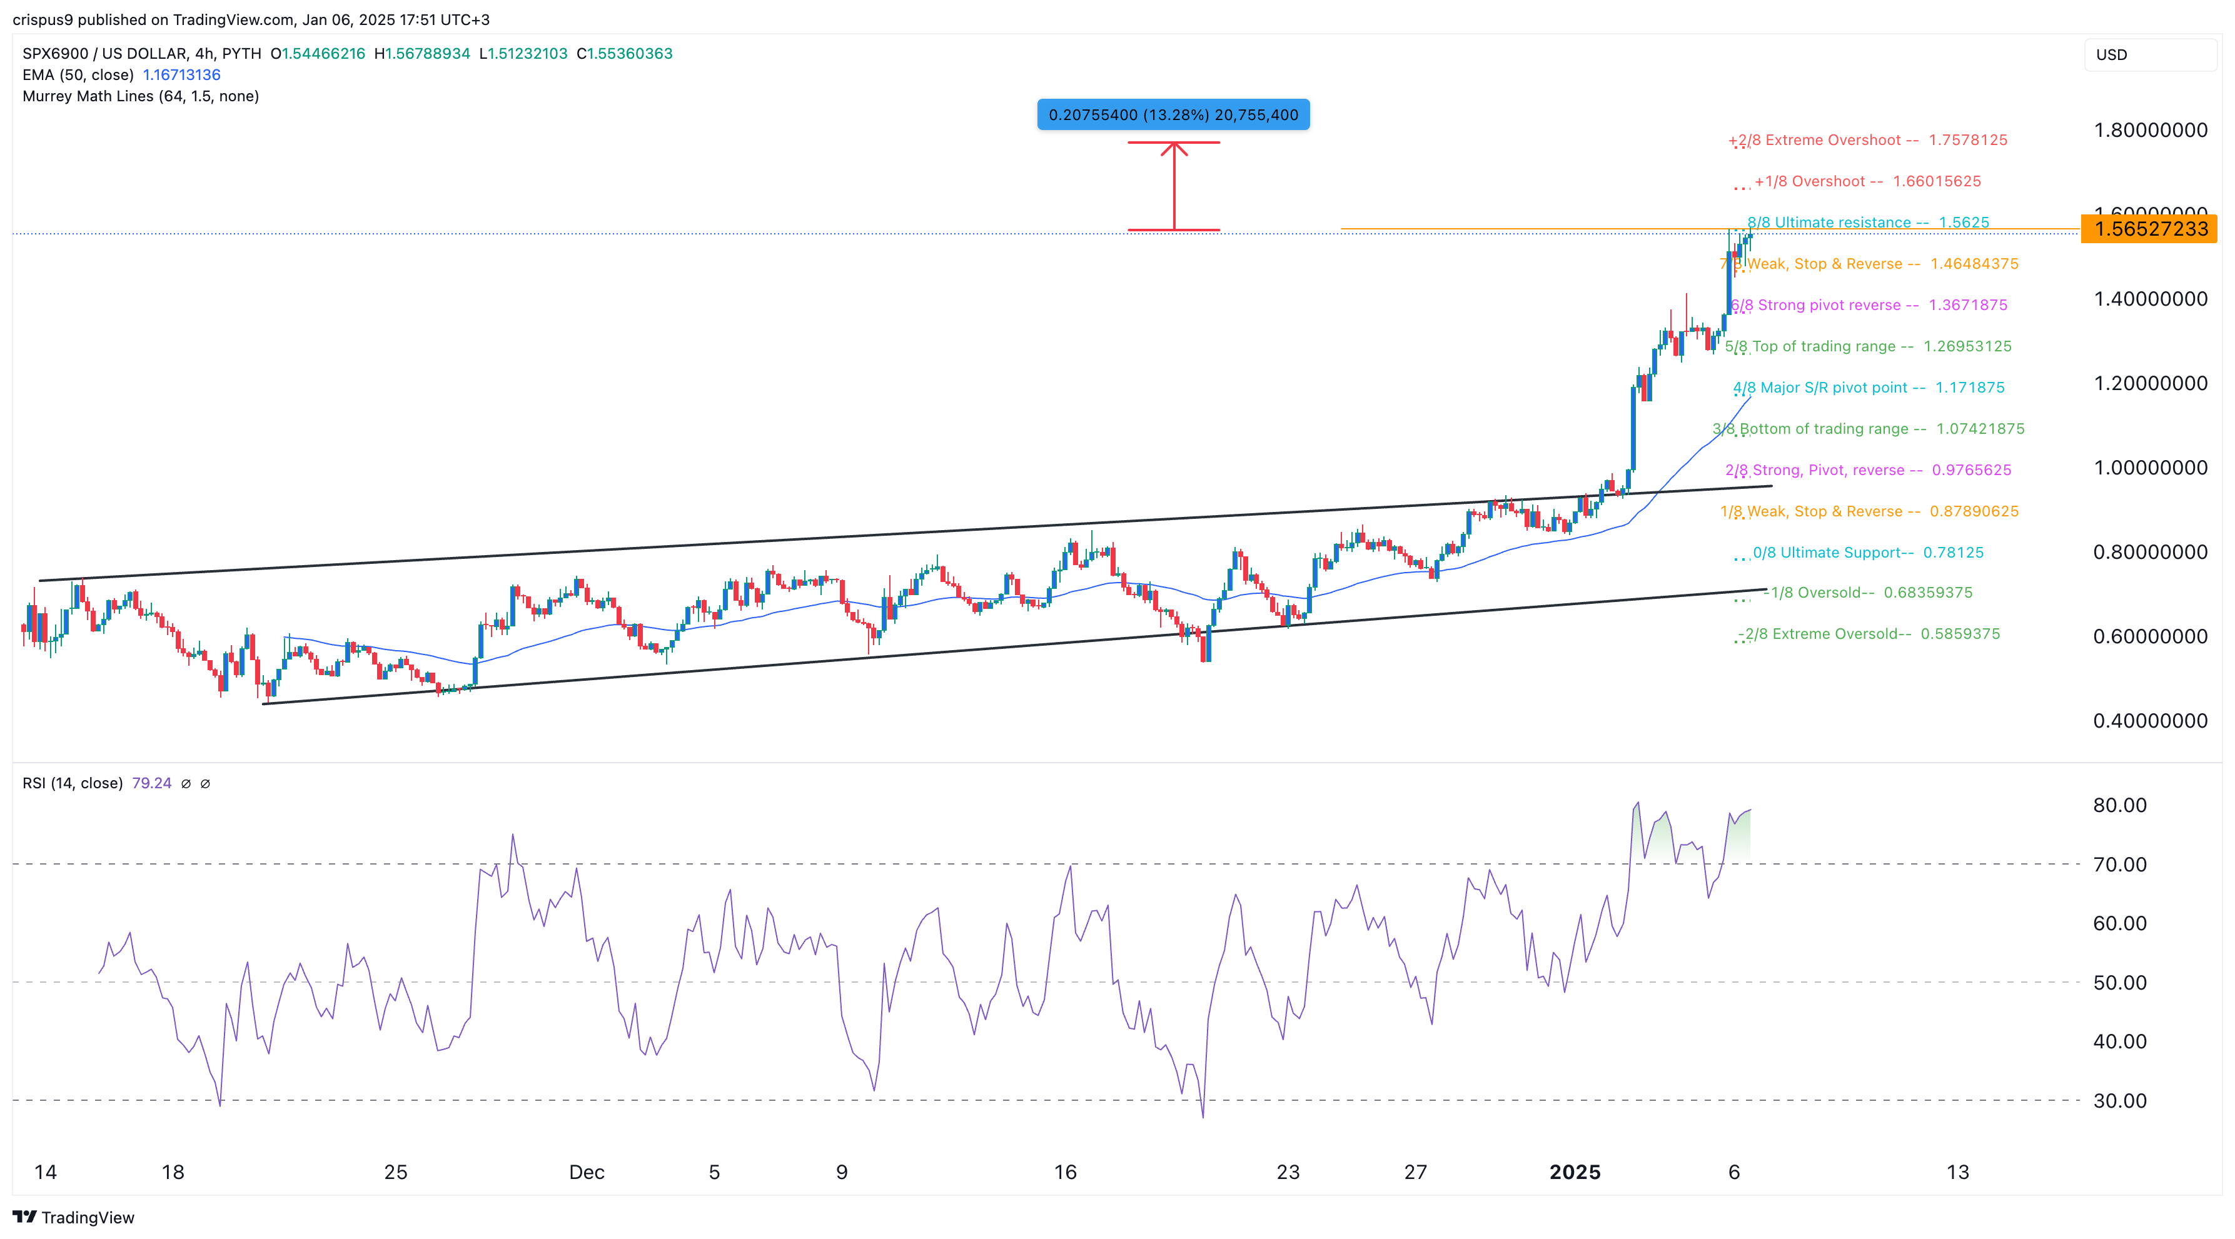Viewport: 2235px width, 1239px height.
Task: Click the 0.80000000 price axis label
Action: (x=2150, y=553)
